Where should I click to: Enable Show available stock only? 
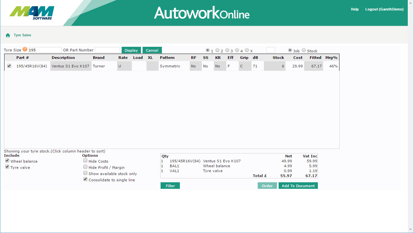(x=85, y=173)
